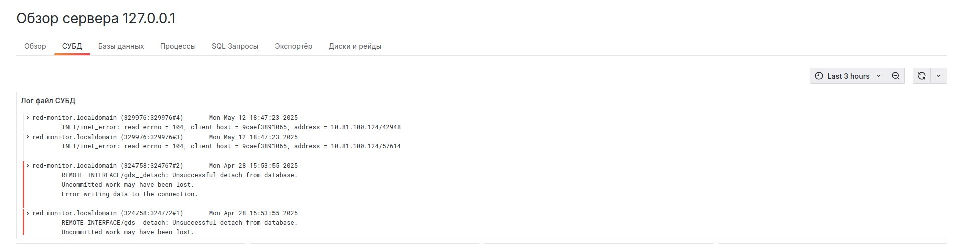Expand log entry 329976:329976#3
The image size is (957, 244).
pos(28,137)
